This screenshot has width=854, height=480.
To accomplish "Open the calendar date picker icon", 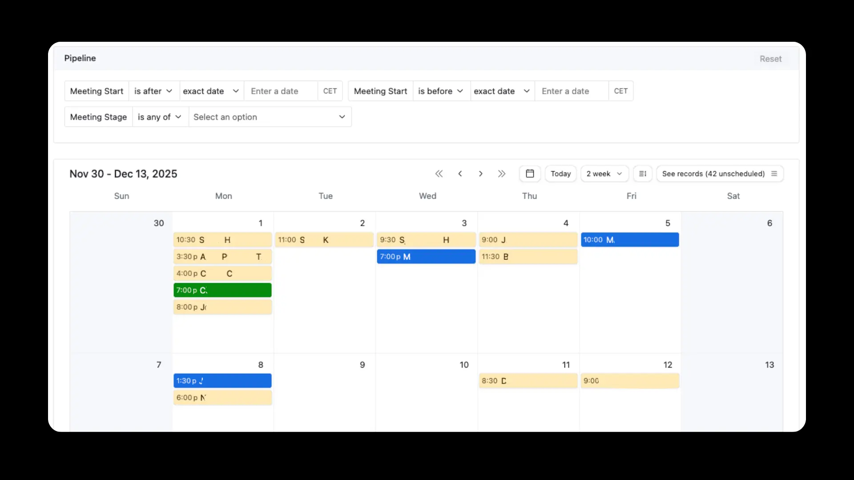I will click(x=530, y=174).
